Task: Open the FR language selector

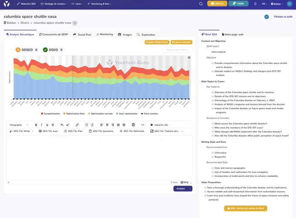Action: 264,4
